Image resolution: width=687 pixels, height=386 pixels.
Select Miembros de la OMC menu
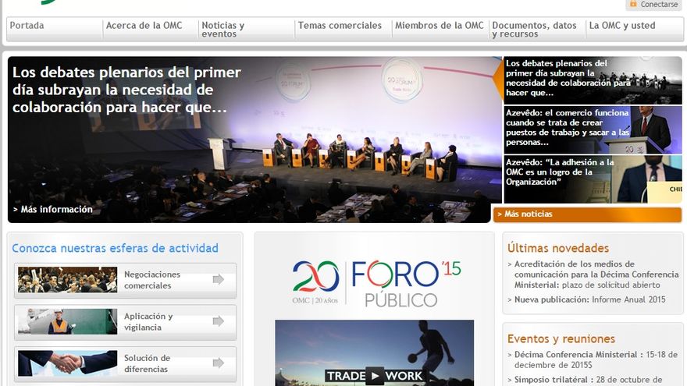[439, 26]
